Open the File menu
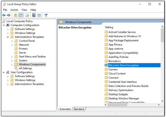The image size is (166, 117). pyautogui.click(x=5, y=10)
